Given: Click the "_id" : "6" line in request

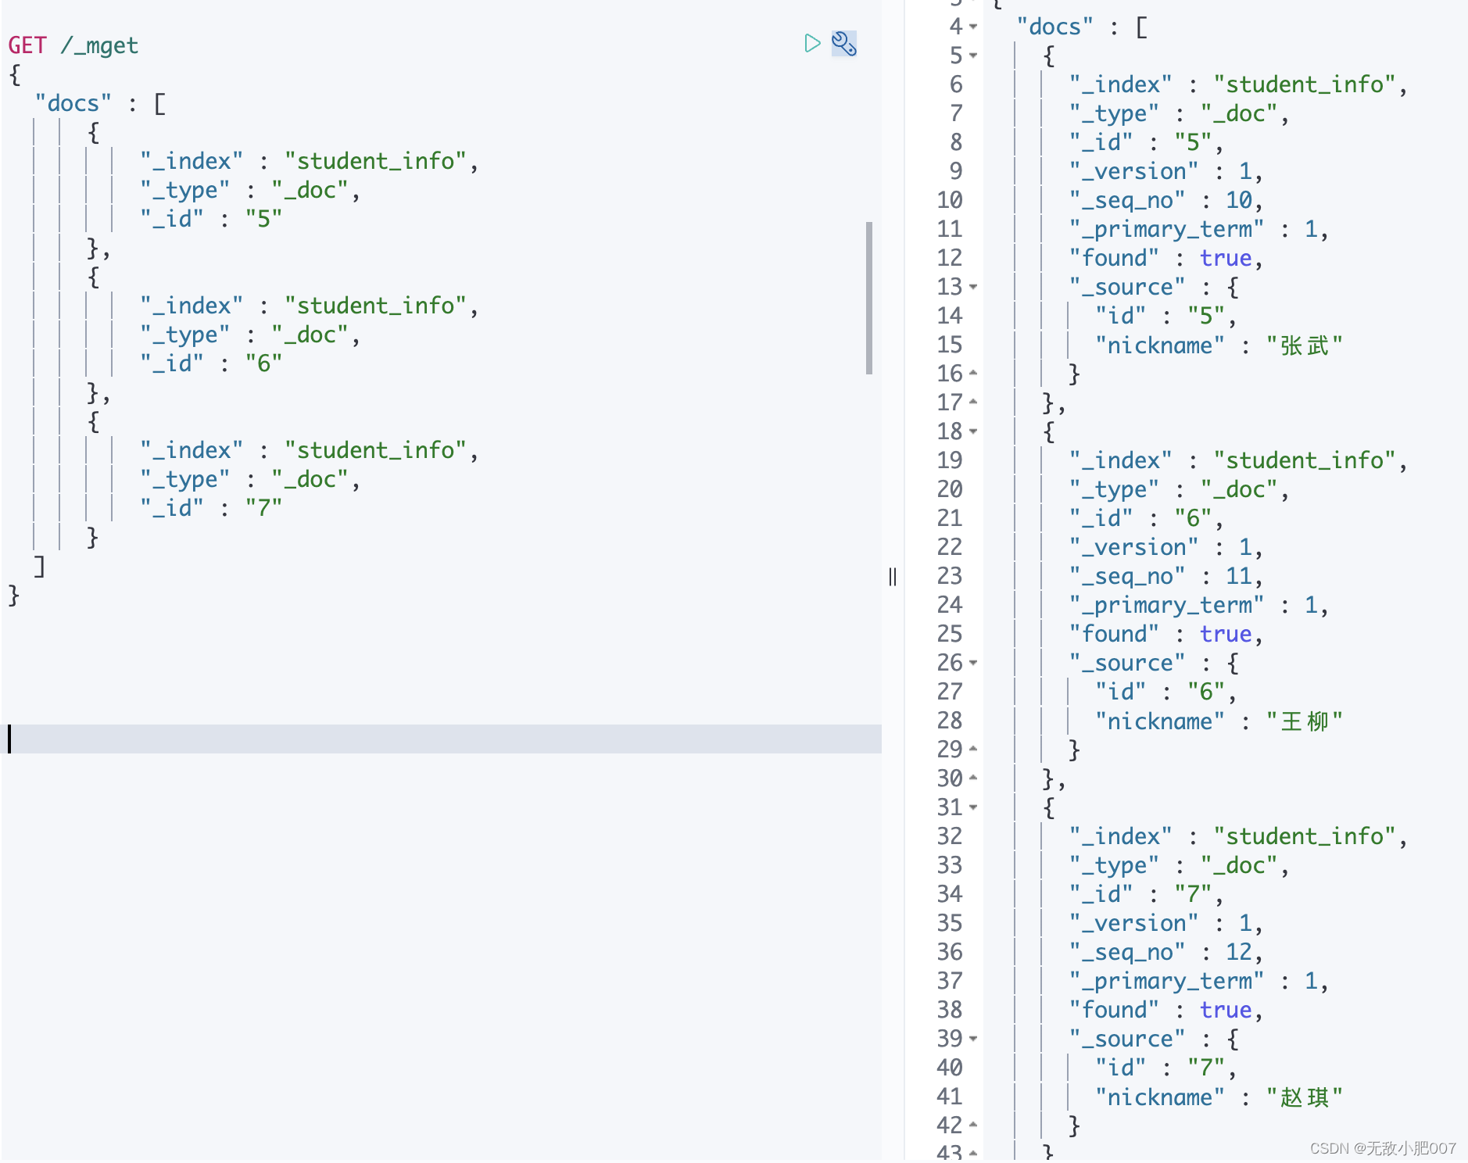Looking at the screenshot, I should point(211,363).
